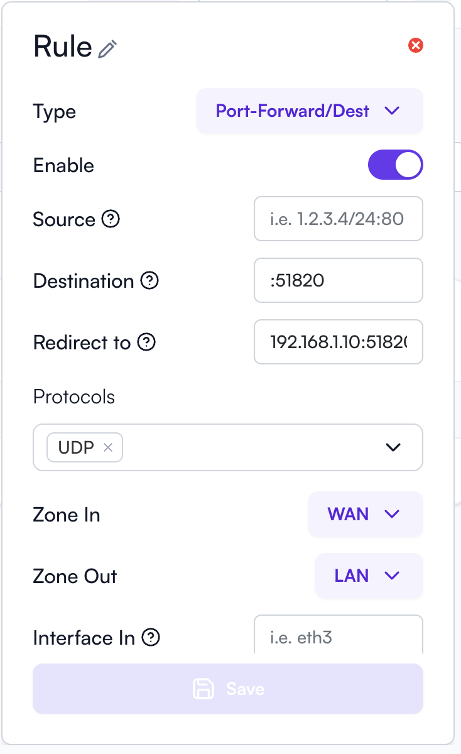Open the Zone In WAN dropdown

(x=365, y=514)
